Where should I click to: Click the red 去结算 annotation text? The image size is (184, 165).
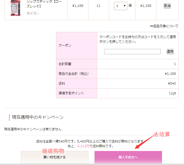coord(162,134)
